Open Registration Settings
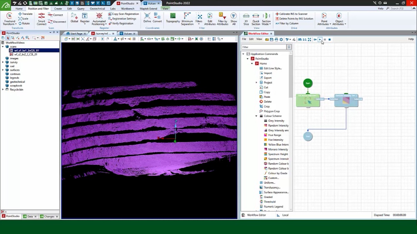This screenshot has height=234, width=417. 122,19
